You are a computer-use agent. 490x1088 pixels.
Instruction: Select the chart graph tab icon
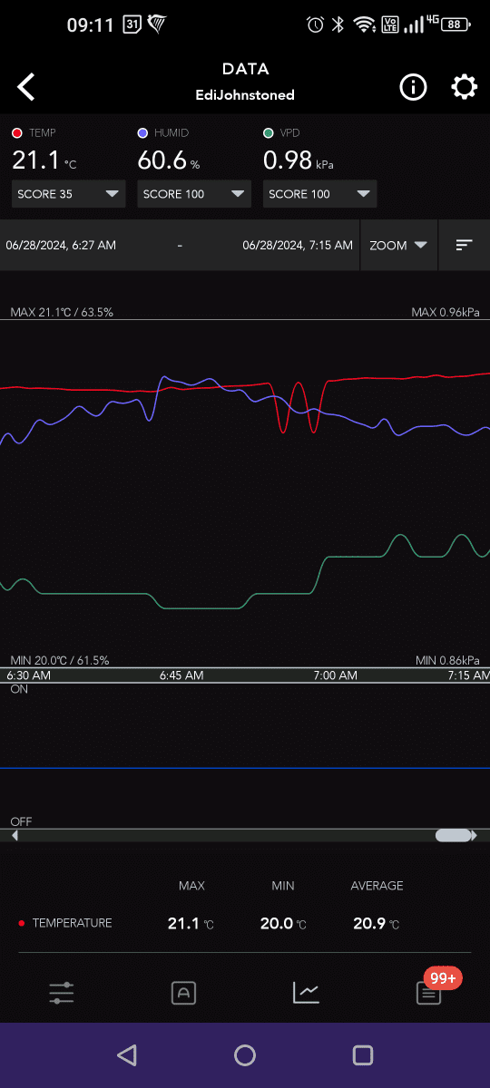(306, 993)
